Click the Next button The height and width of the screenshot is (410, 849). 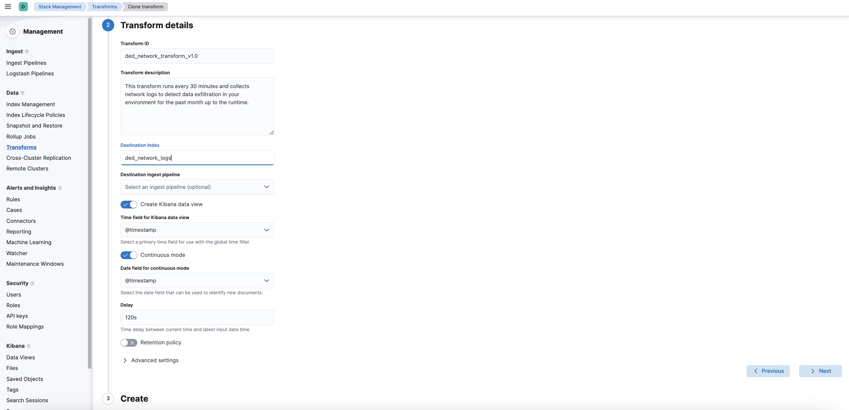(x=820, y=371)
